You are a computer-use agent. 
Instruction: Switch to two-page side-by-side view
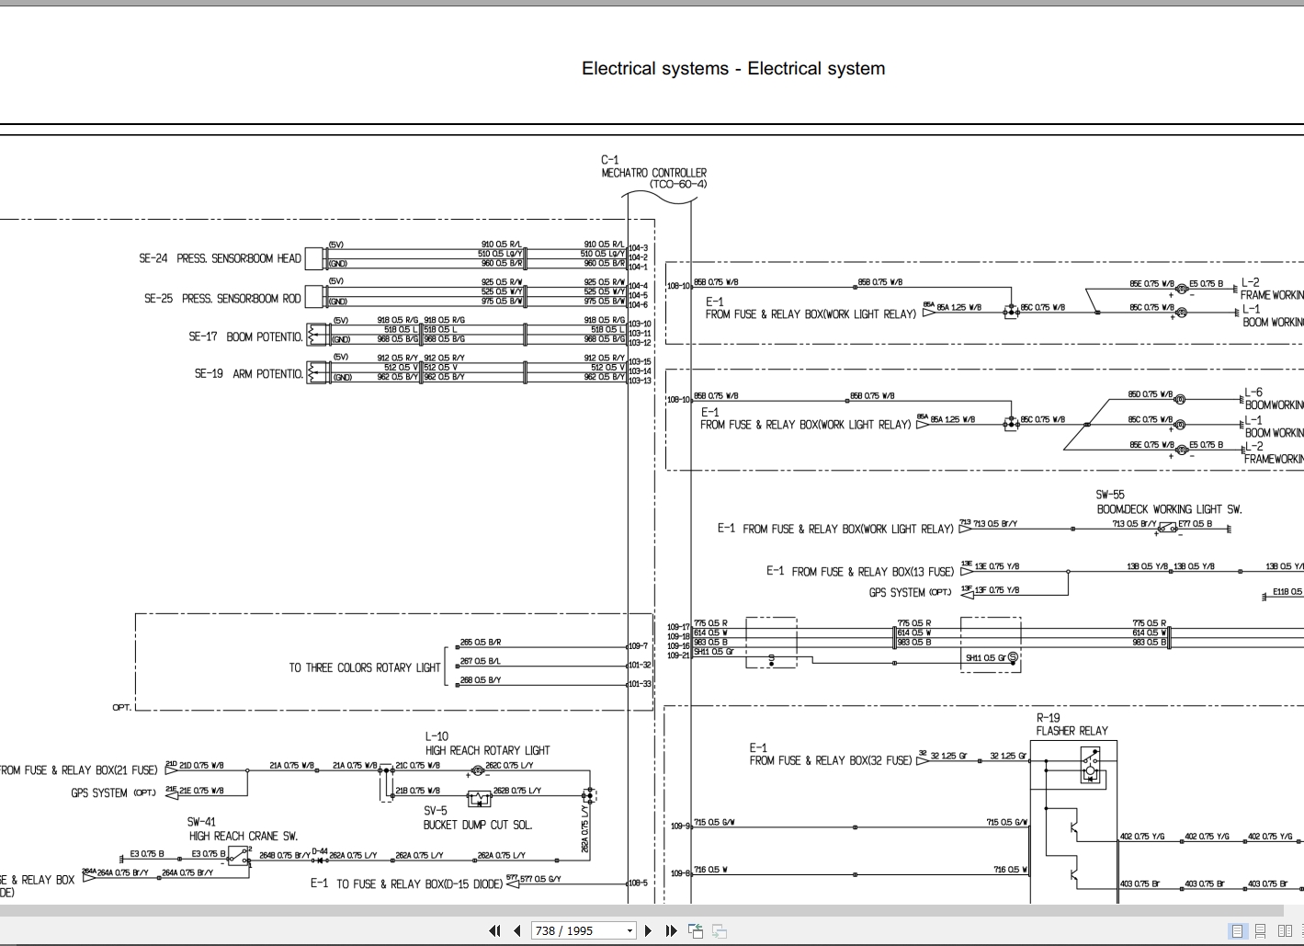pos(1285,930)
